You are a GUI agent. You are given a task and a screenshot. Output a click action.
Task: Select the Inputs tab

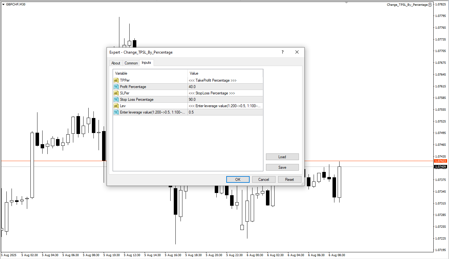point(147,63)
